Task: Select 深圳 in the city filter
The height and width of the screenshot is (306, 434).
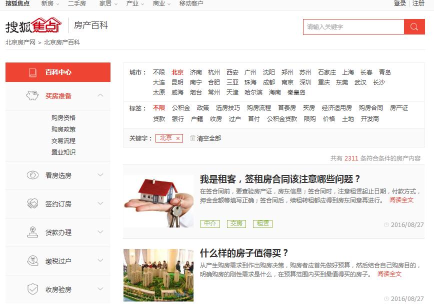Action: pos(305,82)
